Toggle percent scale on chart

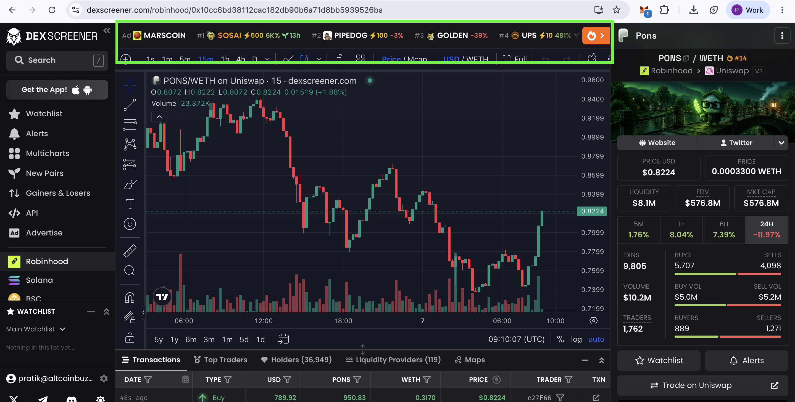[x=560, y=339]
